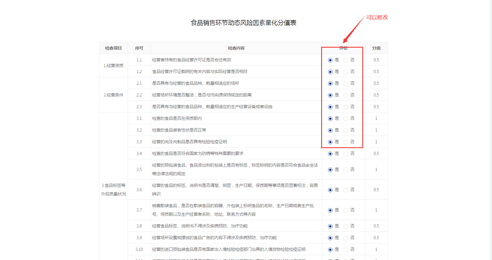The height and width of the screenshot is (260, 492).
Task: Select '是' for item 2.3 equipment and facilities
Action: click(x=330, y=107)
